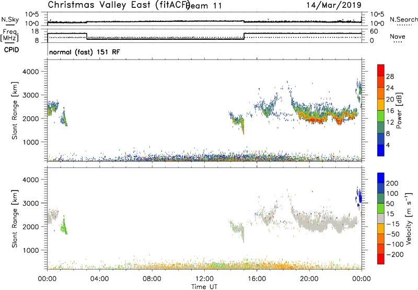The image size is (418, 290).
Task: Click the 3000 tick in the velocity panel
Action: (x=30, y=203)
